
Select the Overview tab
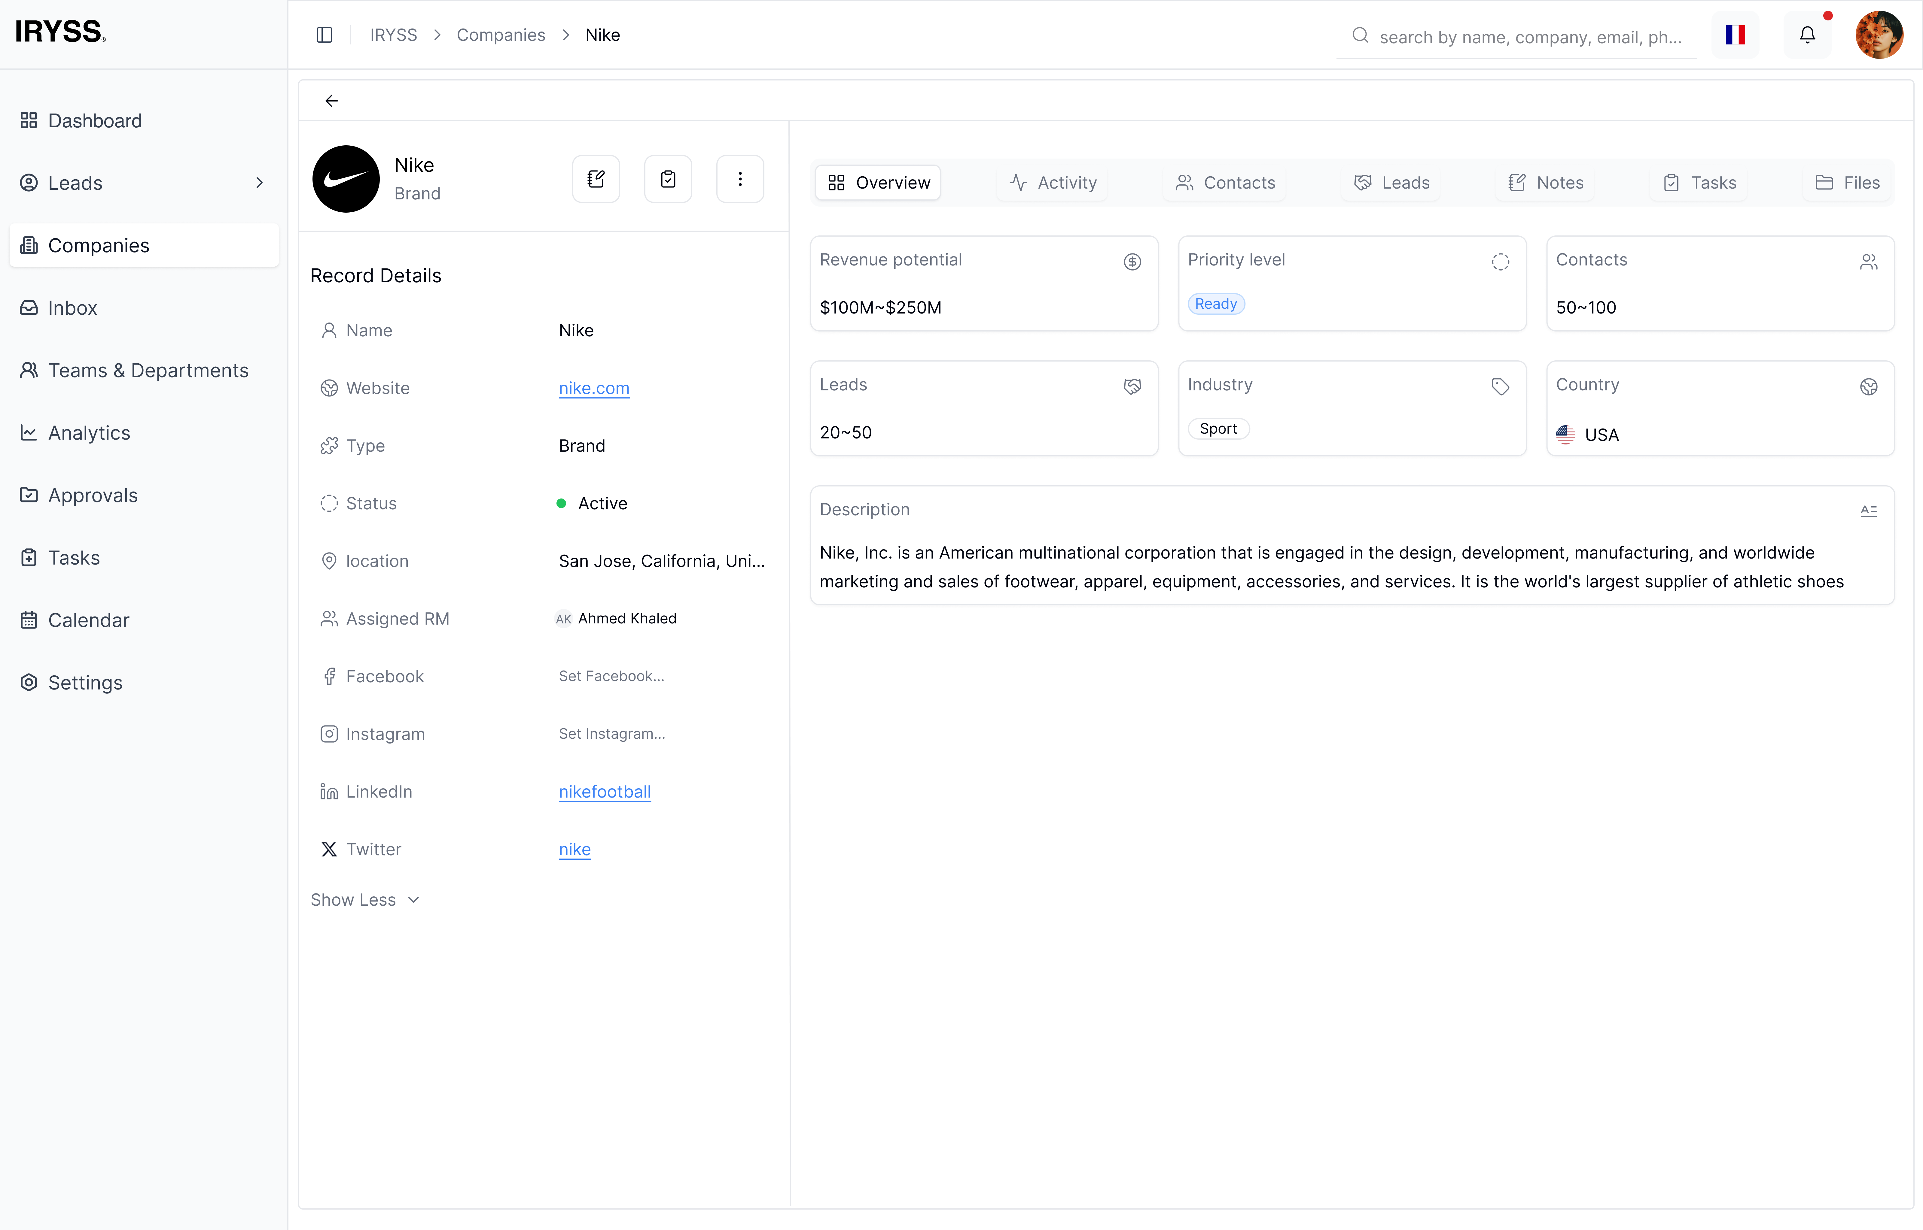tap(878, 183)
